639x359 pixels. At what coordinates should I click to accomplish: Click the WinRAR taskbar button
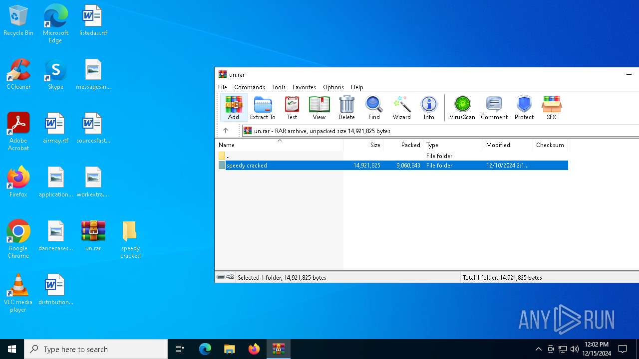[x=278, y=349]
